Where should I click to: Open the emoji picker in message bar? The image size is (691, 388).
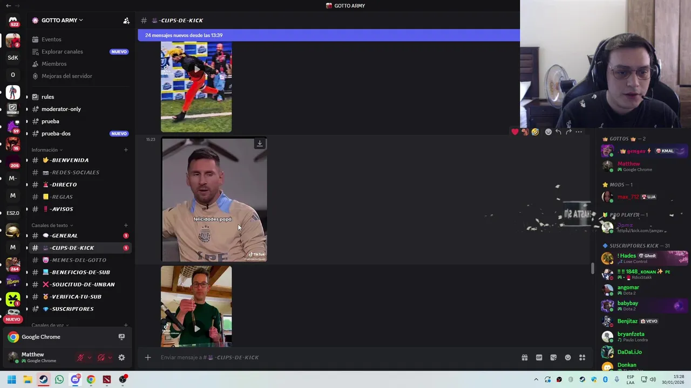(x=568, y=357)
